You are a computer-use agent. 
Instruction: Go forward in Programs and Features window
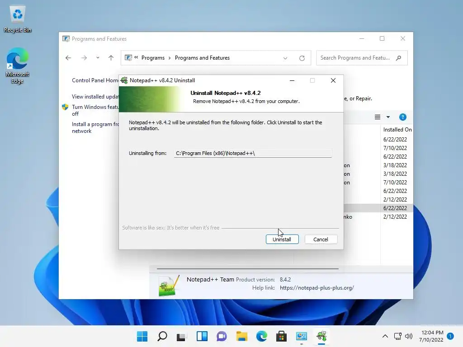pos(84,58)
